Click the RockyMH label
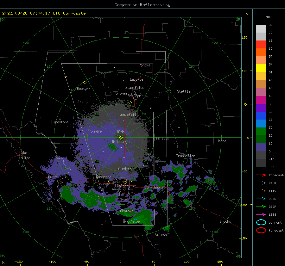The image size is (285, 266). 84,89
